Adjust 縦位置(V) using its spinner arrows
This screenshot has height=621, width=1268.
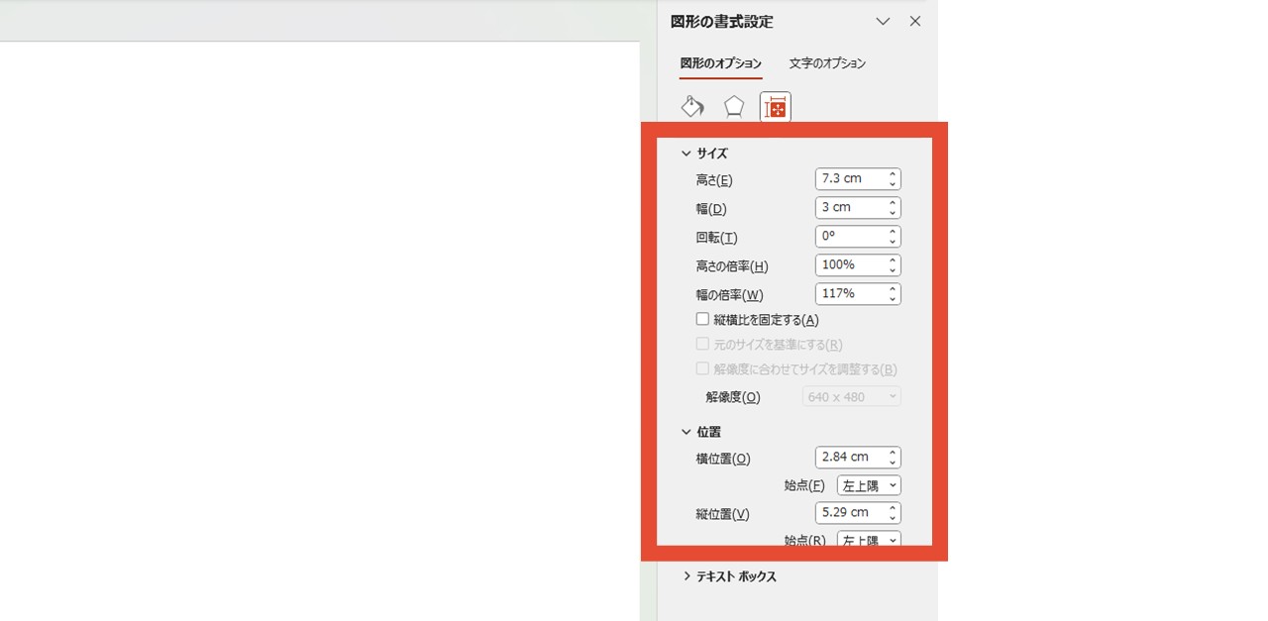point(893,513)
